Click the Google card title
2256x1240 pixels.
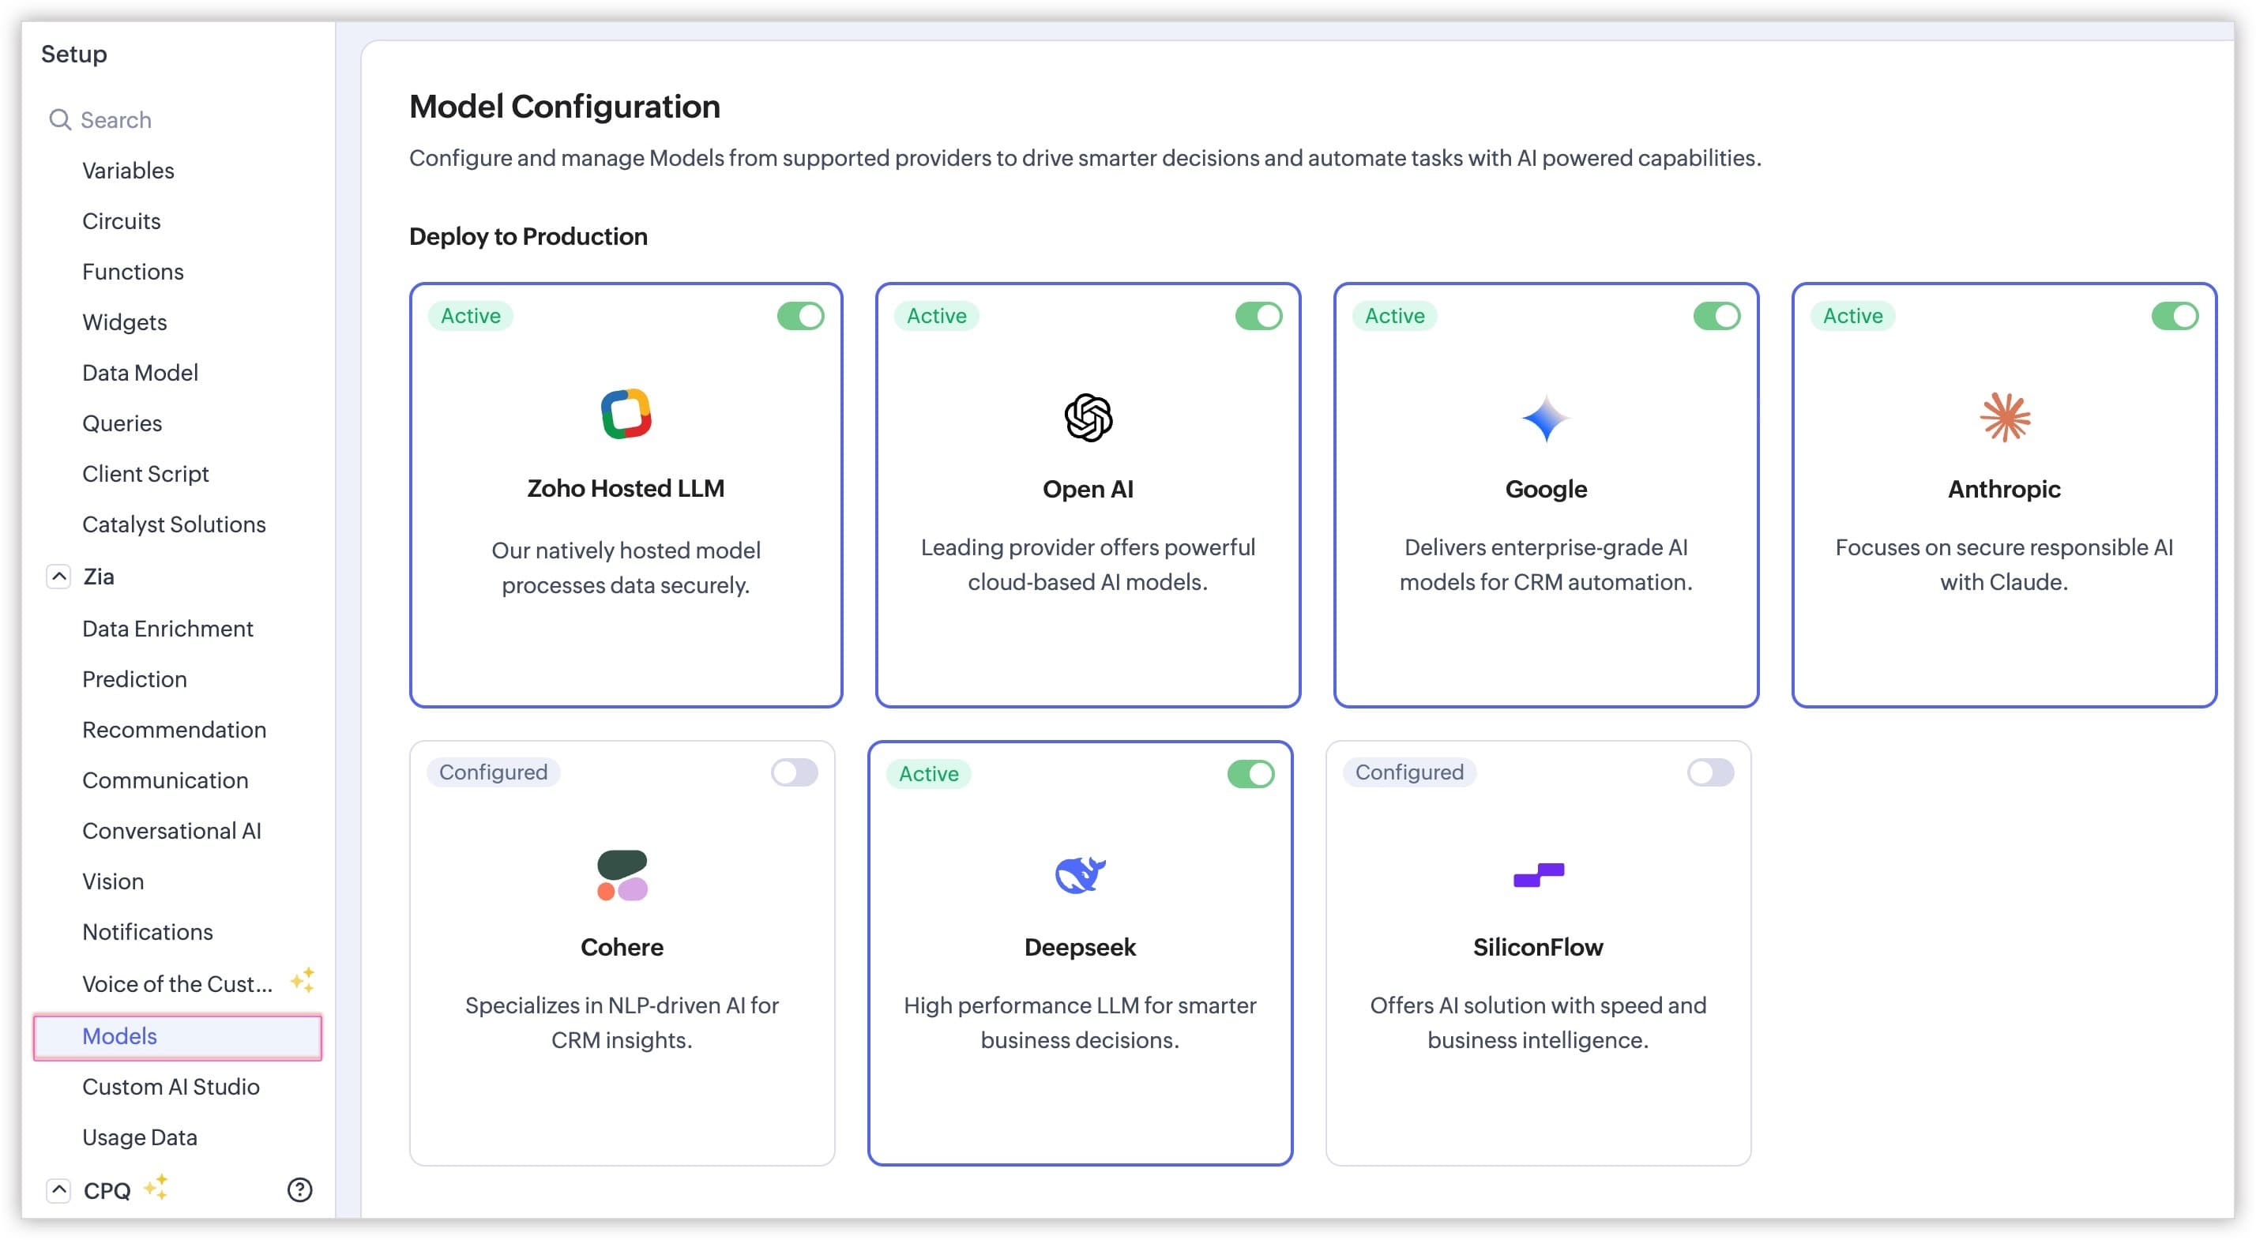pos(1546,489)
